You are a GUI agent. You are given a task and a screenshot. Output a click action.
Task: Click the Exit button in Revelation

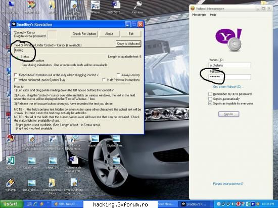coord(131,34)
